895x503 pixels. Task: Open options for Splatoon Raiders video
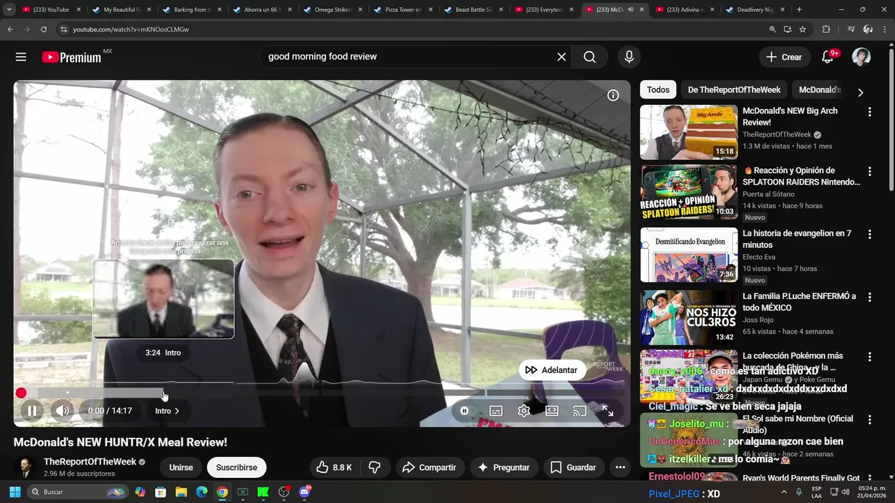coord(870,172)
